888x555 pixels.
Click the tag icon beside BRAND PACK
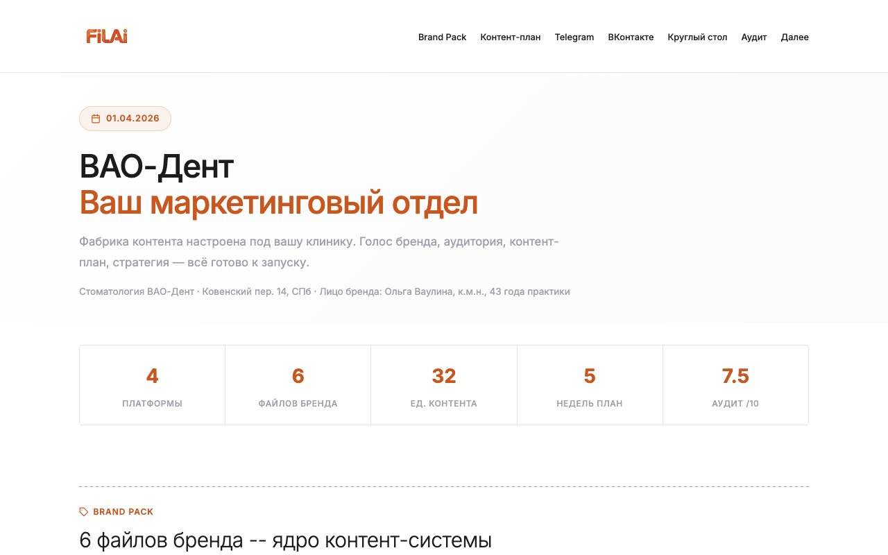(x=84, y=512)
